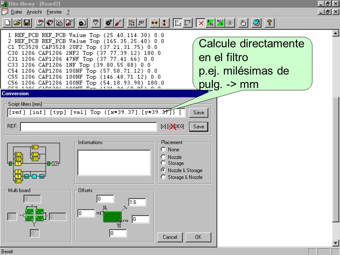Click the offset field showing 1.6
Image resolution: width=340 pixels, height=255 pixels.
(137, 202)
